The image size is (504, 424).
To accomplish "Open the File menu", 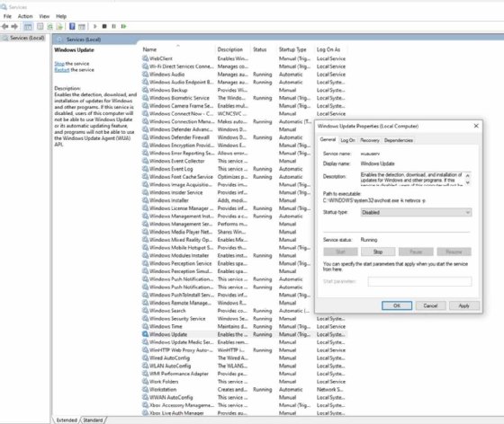I will (7, 16).
